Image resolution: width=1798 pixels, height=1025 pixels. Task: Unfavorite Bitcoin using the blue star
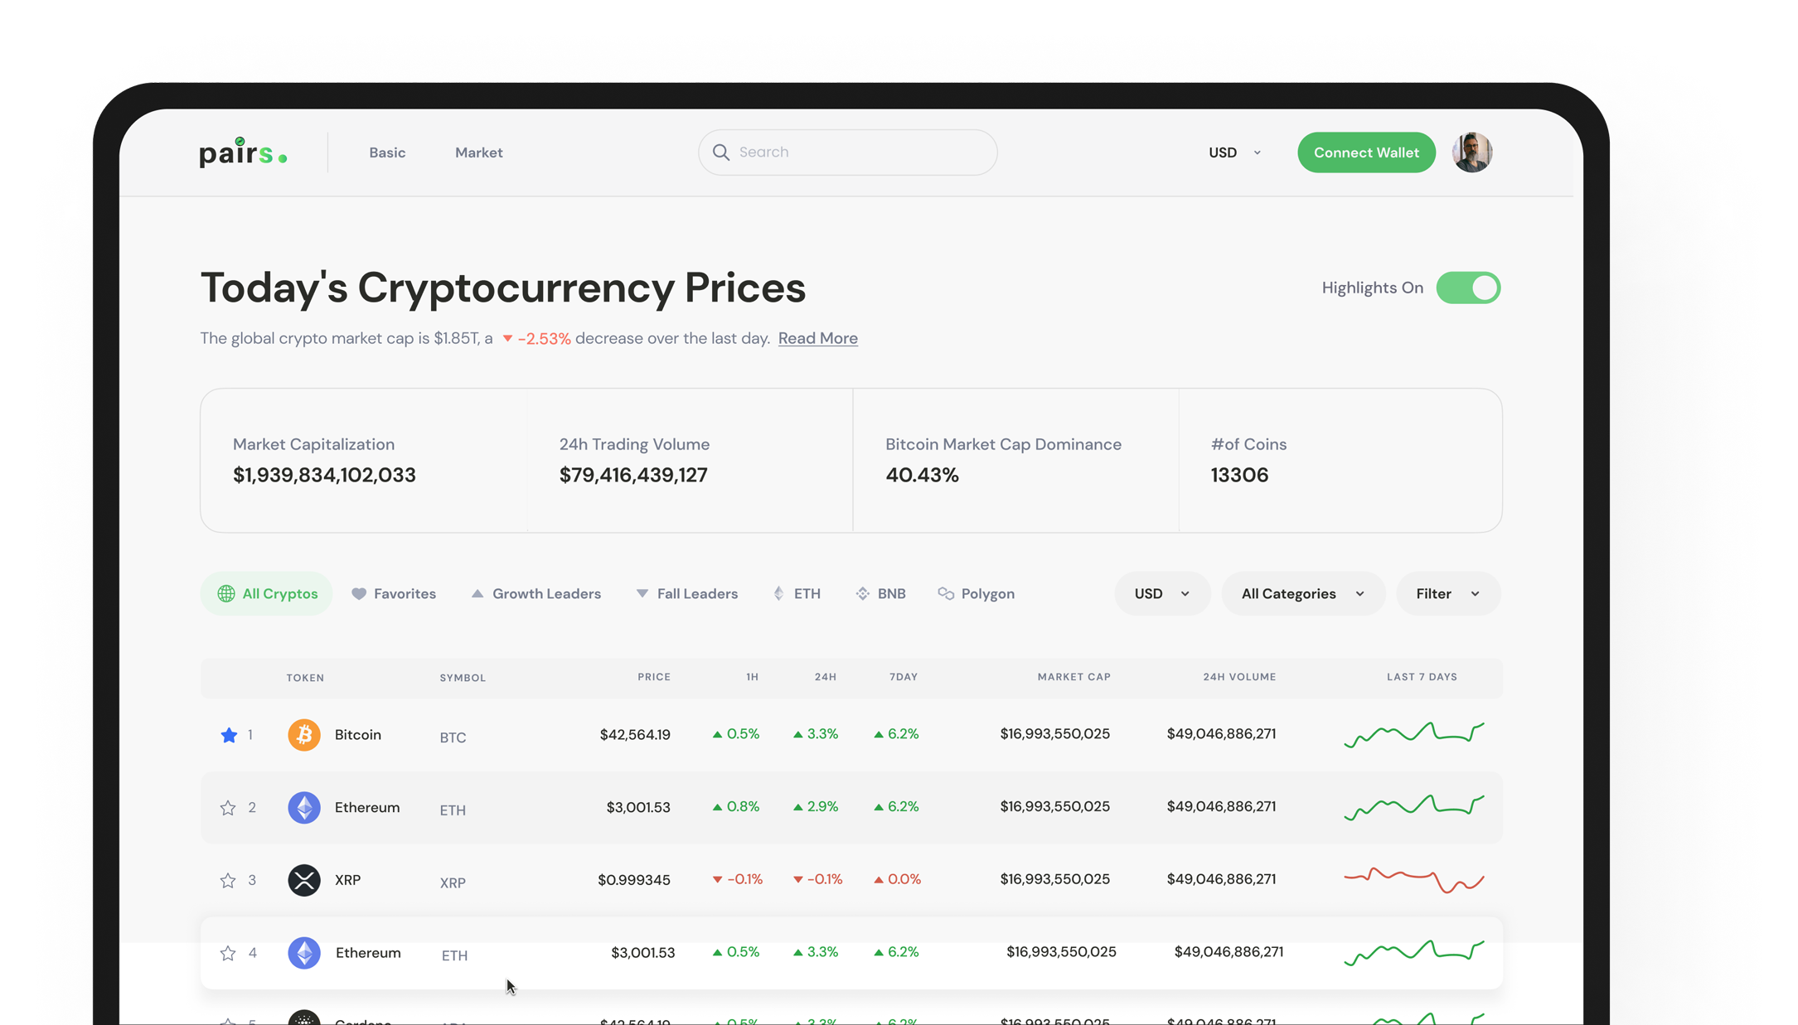point(229,735)
